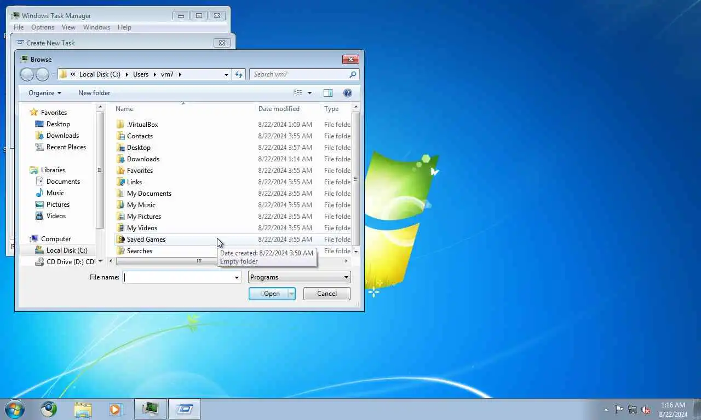This screenshot has height=420, width=701.
Task: Click the File name input field
Action: click(x=177, y=277)
